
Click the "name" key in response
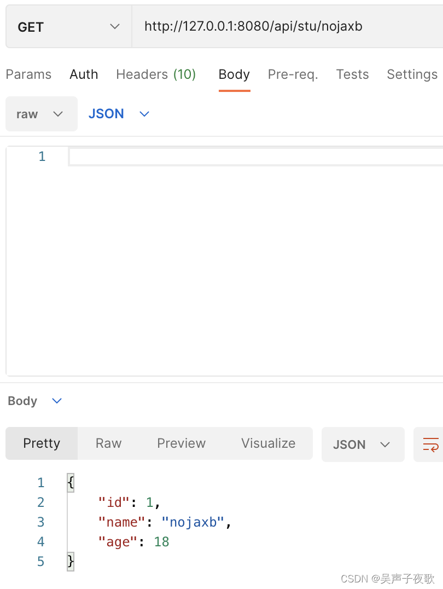[121, 522]
